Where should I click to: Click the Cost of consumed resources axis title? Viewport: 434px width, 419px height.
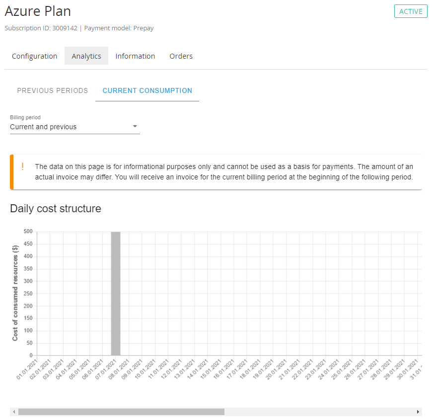(15, 293)
